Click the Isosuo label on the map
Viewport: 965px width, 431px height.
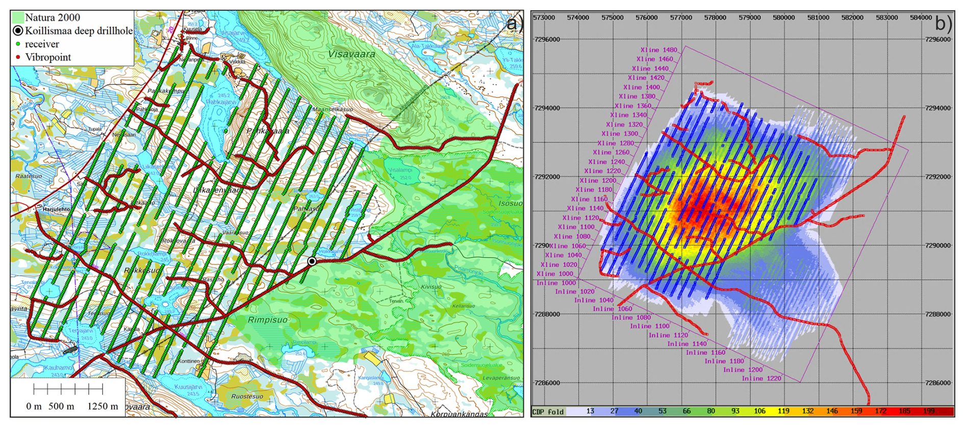point(510,204)
